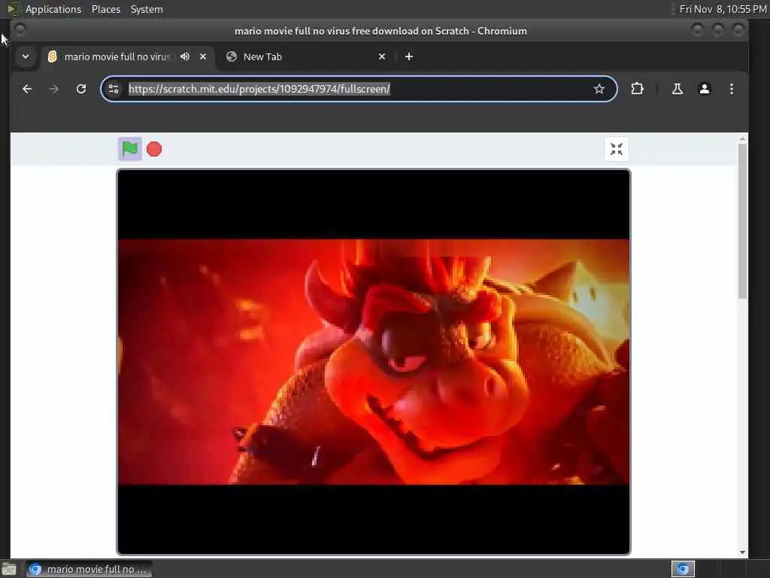770x578 pixels.
Task: Select mario movie taskbar window button
Action: coord(89,569)
